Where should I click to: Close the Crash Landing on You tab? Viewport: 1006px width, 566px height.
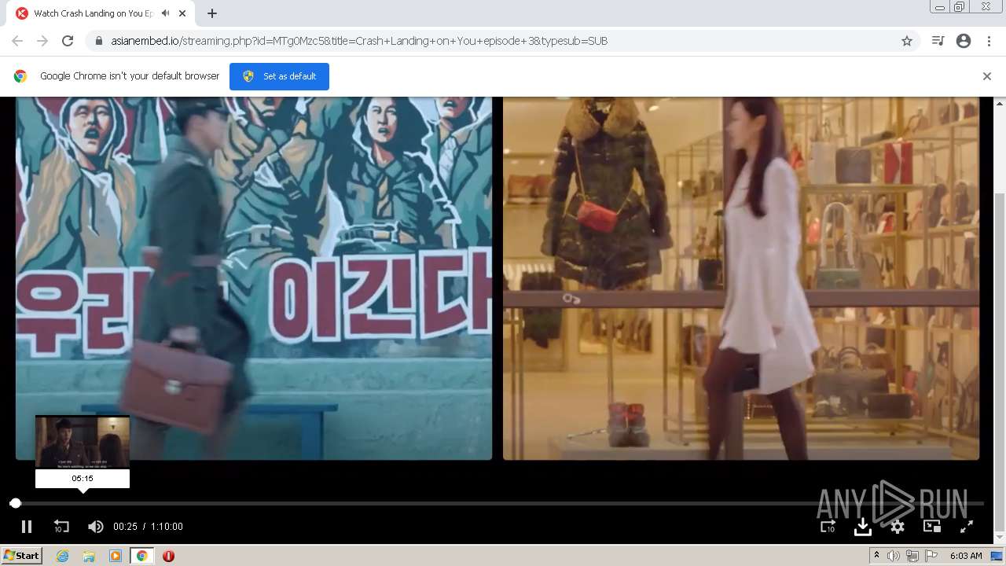click(x=183, y=13)
